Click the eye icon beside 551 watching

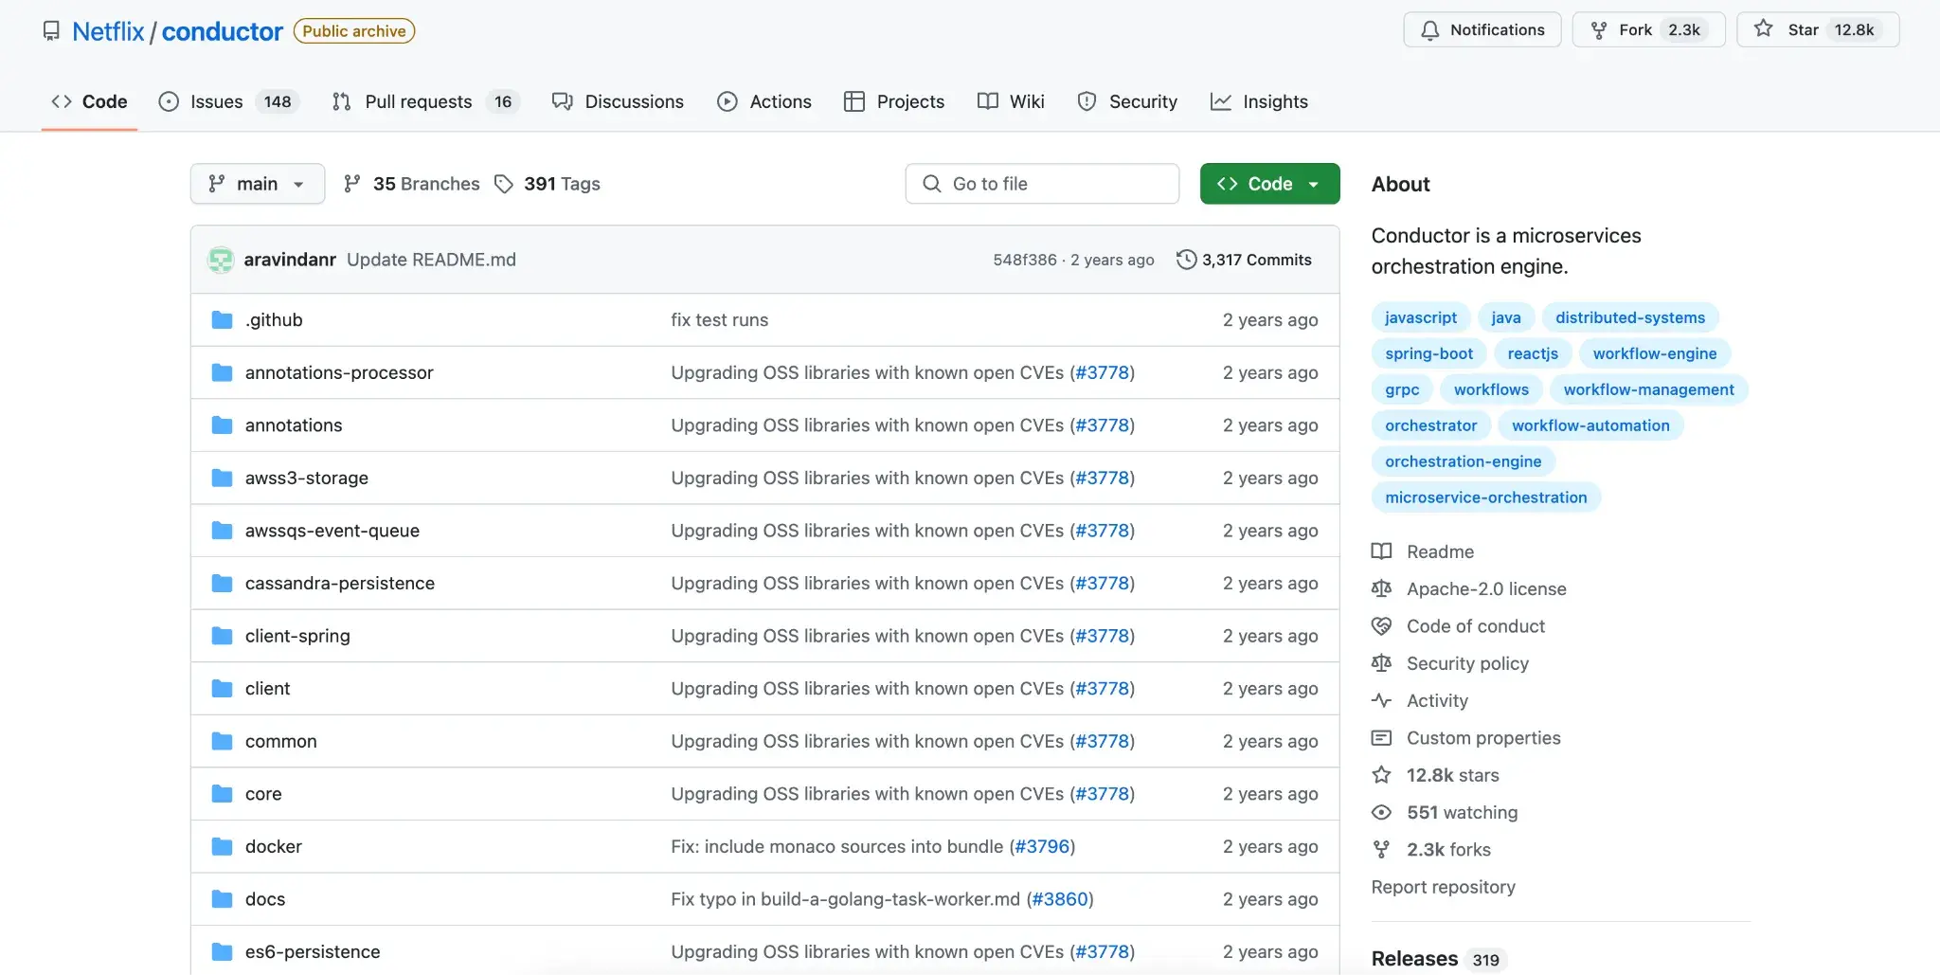tap(1382, 812)
